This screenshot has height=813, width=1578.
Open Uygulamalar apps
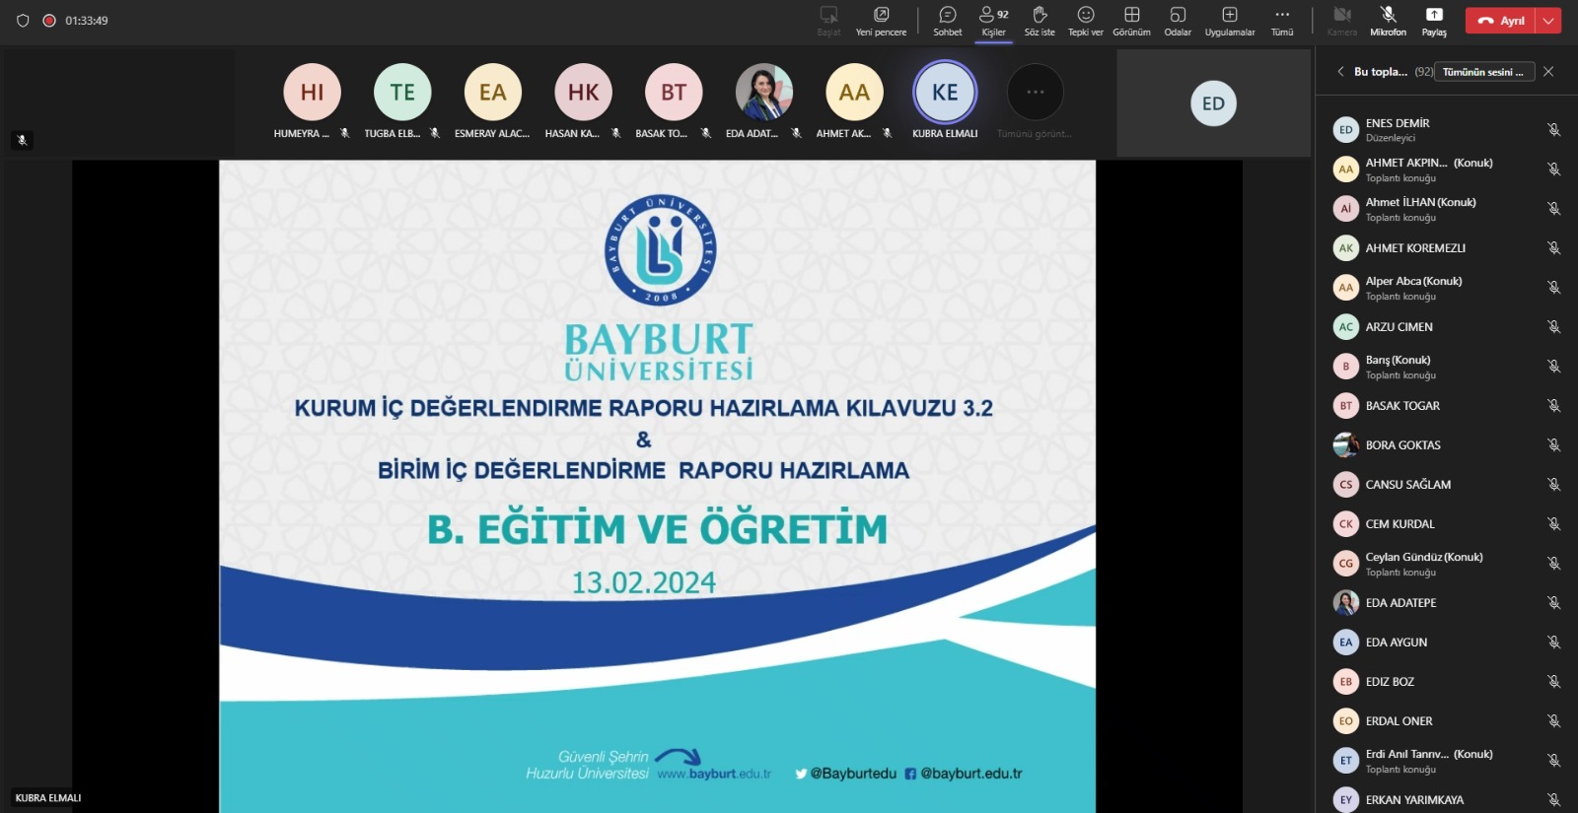click(1230, 21)
